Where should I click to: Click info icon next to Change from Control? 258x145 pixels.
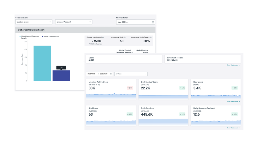pyautogui.click(x=103, y=38)
